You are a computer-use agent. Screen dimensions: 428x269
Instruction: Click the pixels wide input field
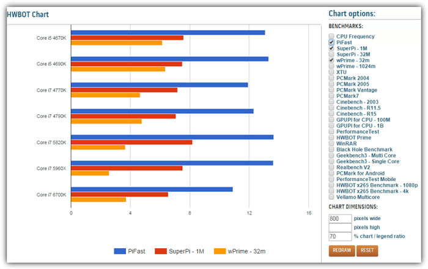pos(340,218)
